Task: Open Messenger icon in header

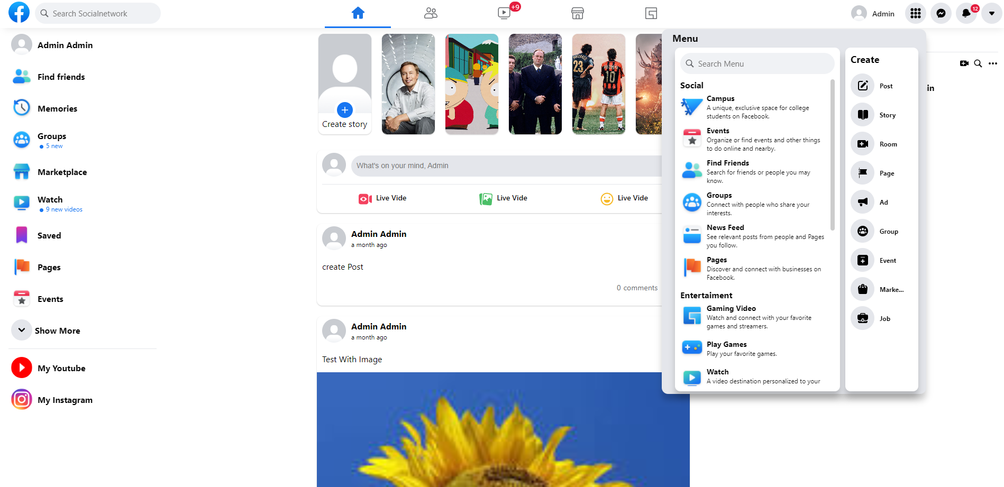Action: [x=941, y=13]
